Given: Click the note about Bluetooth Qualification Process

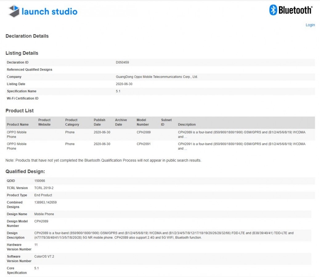Looking at the screenshot, I should (103, 160).
